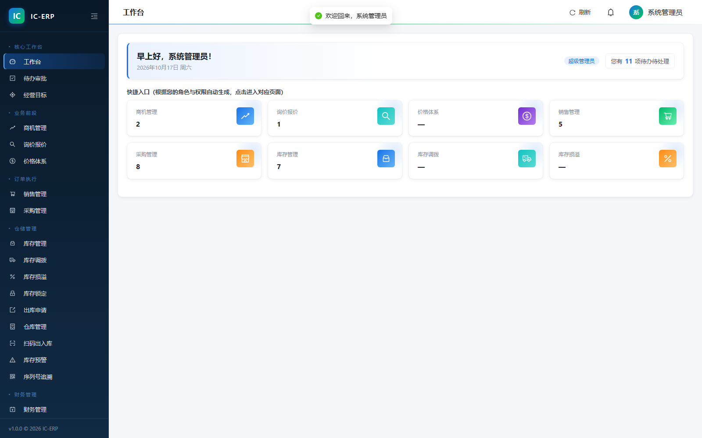
Task: Click the 库存调拨 card truck icon
Action: coord(527,159)
